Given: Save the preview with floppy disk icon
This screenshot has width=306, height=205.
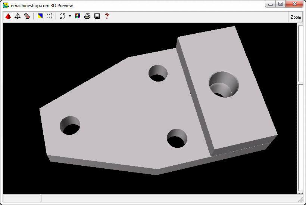Looking at the screenshot, I should [97, 16].
